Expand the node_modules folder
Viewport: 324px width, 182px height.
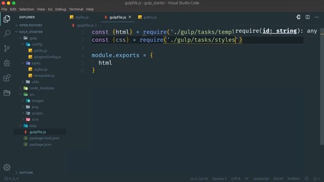42,88
